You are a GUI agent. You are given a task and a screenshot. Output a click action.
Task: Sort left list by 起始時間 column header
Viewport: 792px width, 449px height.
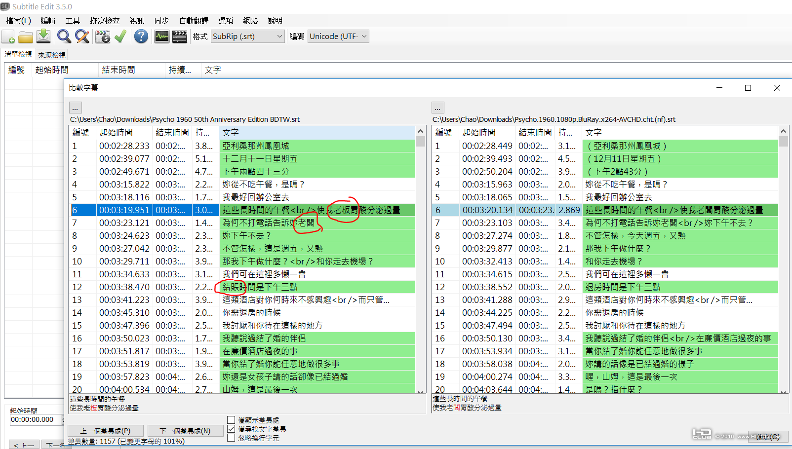point(124,132)
